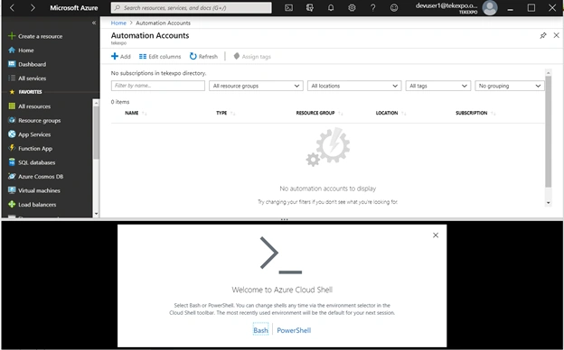The width and height of the screenshot is (564, 350).
Task: Click the Cloud Shell resize handle dots
Action: pos(284,219)
